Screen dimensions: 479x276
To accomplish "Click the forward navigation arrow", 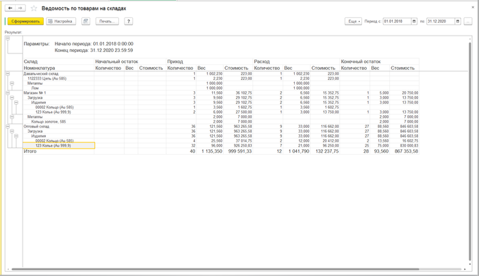I will (19, 8).
